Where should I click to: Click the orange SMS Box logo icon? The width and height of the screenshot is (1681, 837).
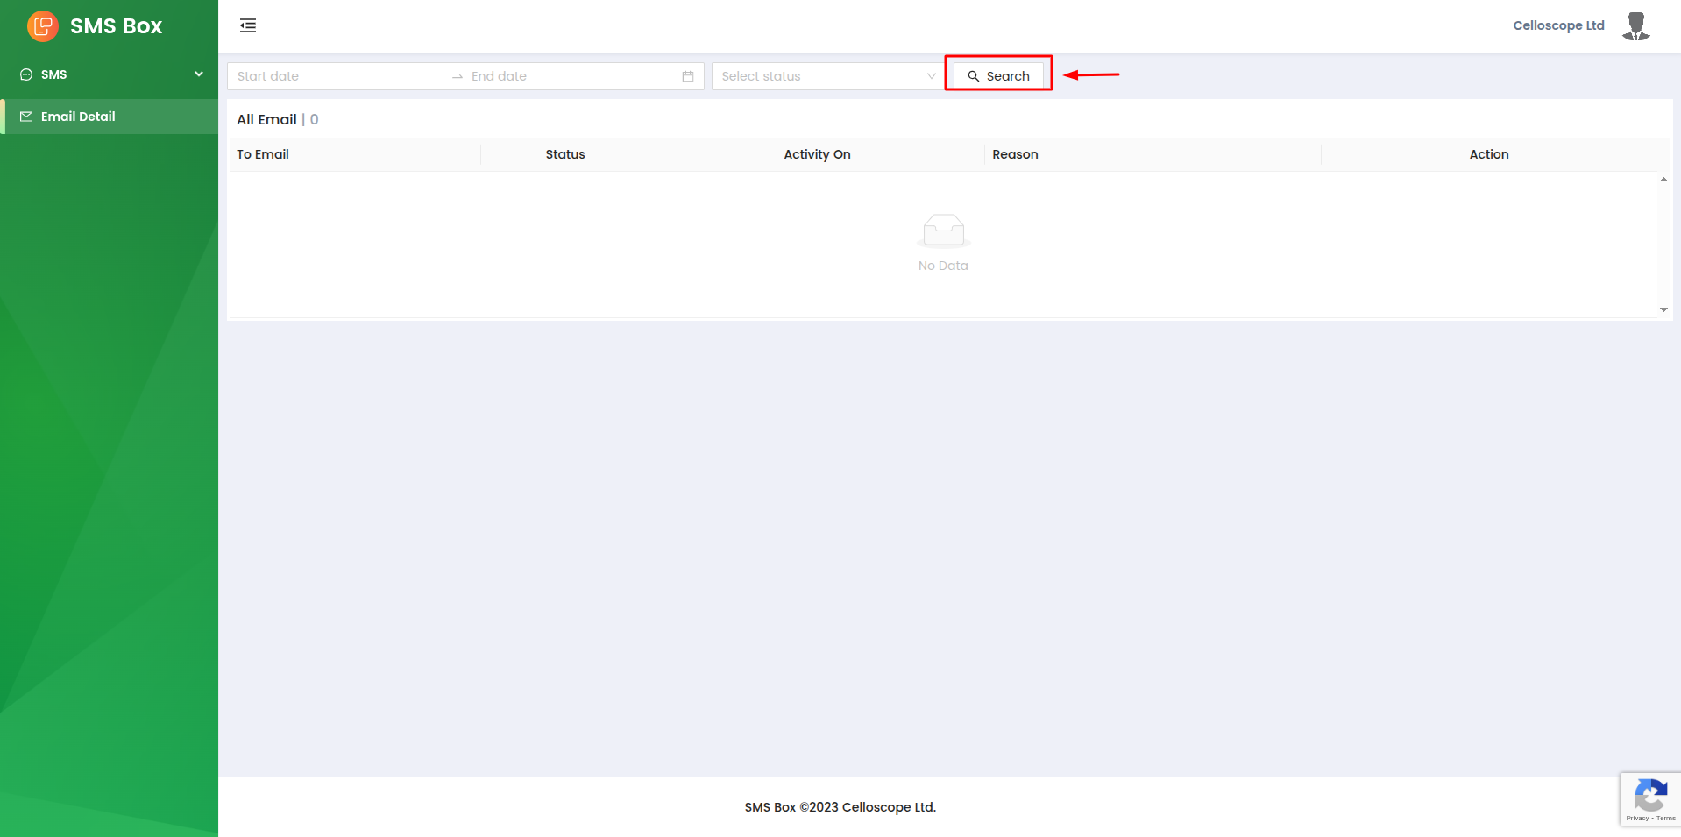42,26
